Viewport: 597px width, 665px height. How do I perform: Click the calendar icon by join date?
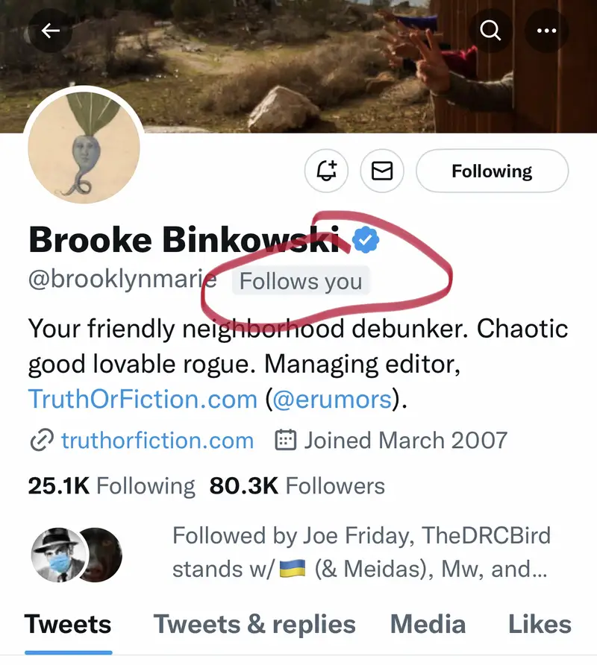(285, 440)
